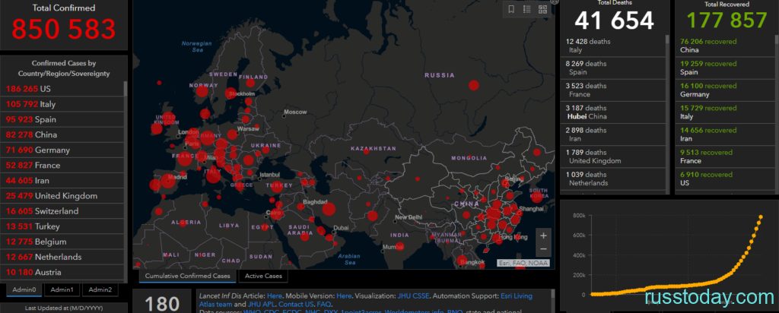The image size is (779, 313).
Task: Zoom in with the plus button
Action: pyautogui.click(x=543, y=236)
